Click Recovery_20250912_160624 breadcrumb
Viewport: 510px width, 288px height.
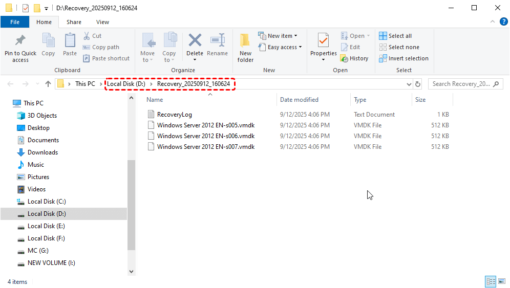[x=194, y=84]
